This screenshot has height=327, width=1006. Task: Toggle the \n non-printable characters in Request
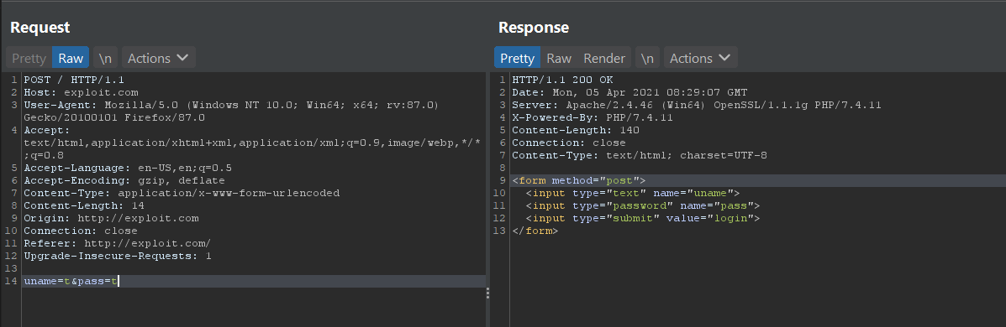tap(105, 58)
